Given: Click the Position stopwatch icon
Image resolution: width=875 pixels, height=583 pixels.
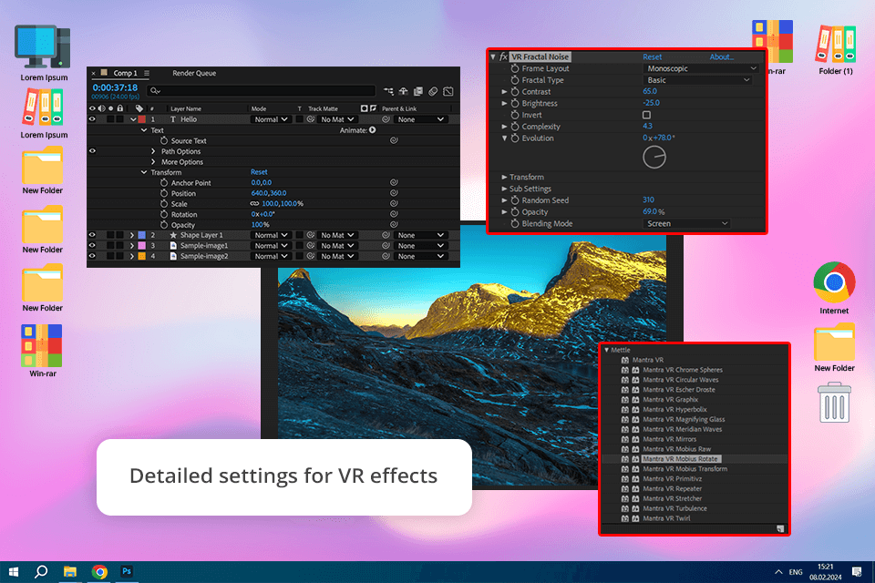Looking at the screenshot, I should 164,193.
